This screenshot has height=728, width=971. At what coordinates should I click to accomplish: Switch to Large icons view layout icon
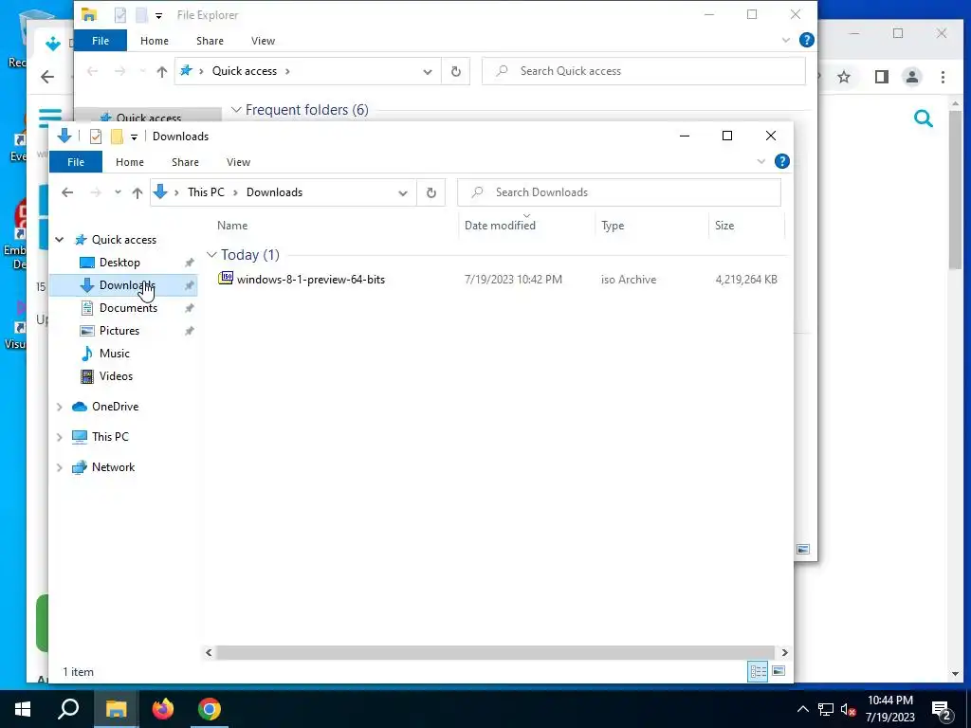(x=779, y=672)
